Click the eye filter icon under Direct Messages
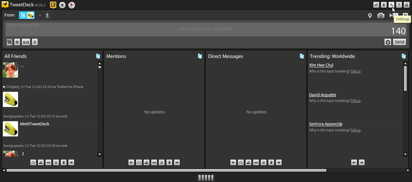Viewport: 412px width, 182px height. pyautogui.click(x=256, y=162)
